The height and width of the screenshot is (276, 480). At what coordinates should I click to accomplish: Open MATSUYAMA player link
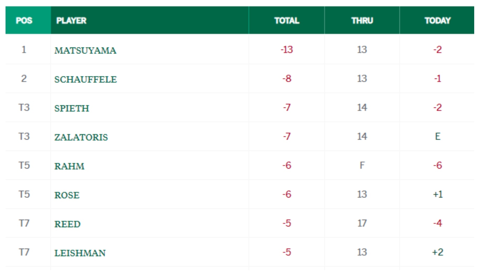coord(85,50)
